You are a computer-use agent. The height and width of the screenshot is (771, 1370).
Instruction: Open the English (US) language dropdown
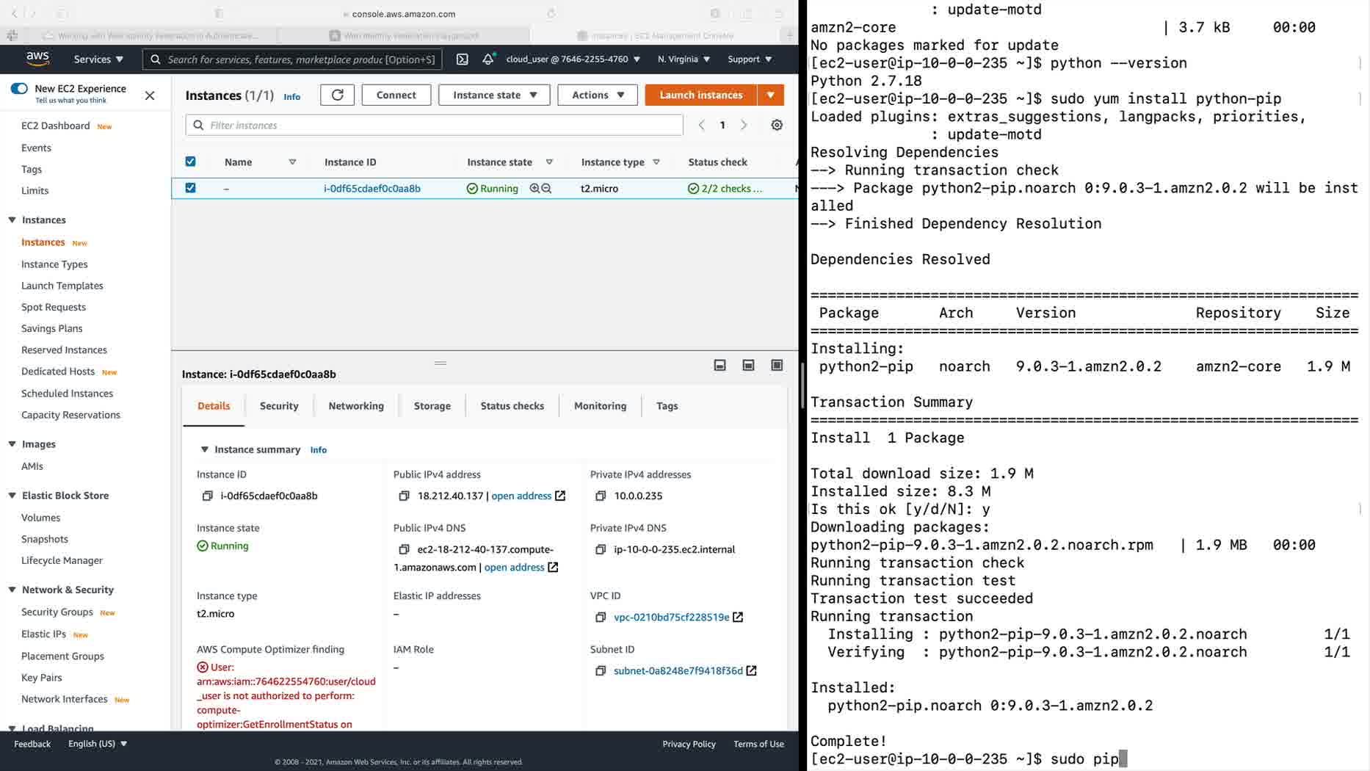point(98,744)
